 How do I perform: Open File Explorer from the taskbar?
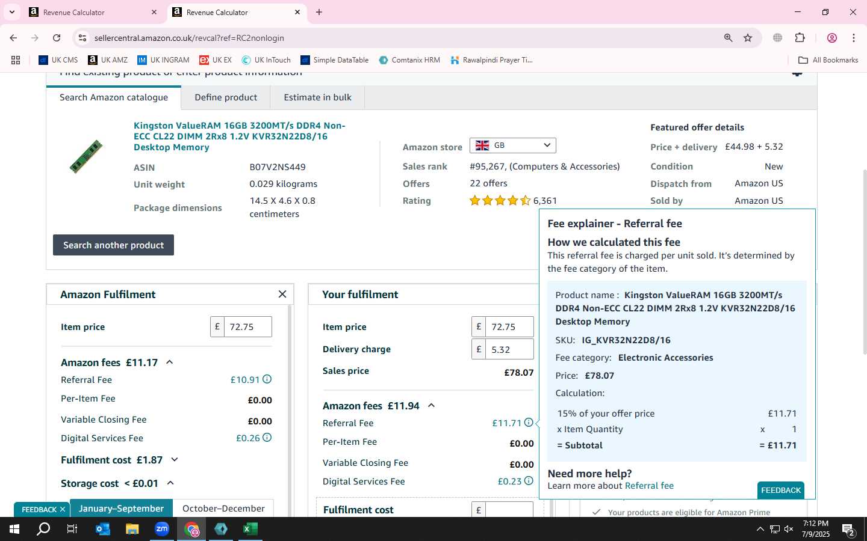point(132,529)
